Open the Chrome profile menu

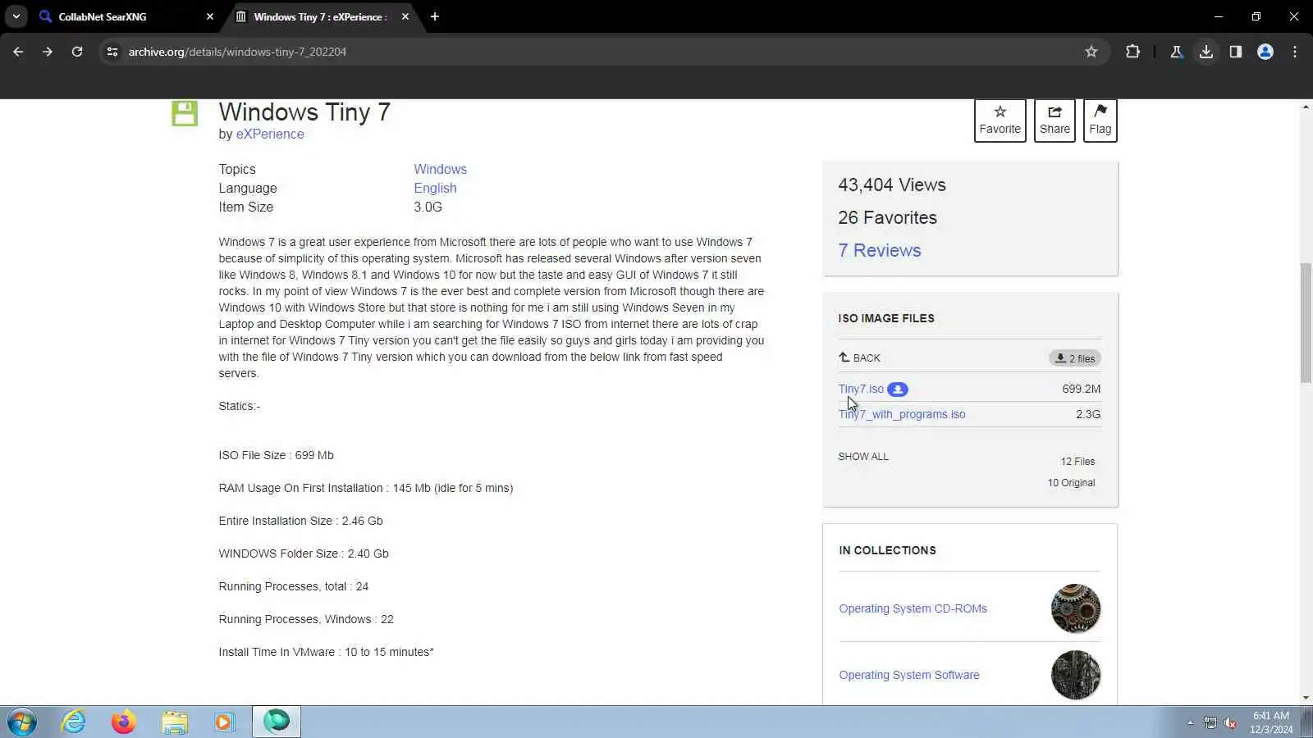tap(1265, 52)
